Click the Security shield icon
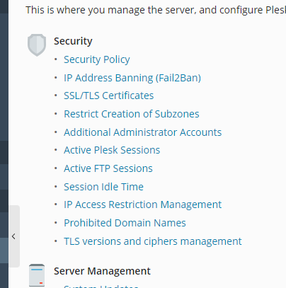 [x=37, y=45]
